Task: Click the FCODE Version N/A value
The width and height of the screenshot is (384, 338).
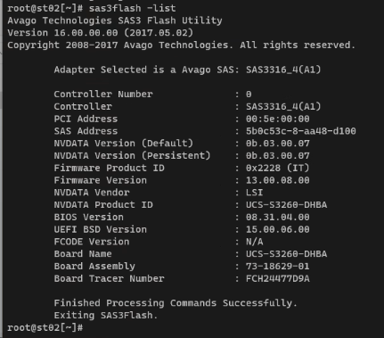Action: pyautogui.click(x=255, y=242)
